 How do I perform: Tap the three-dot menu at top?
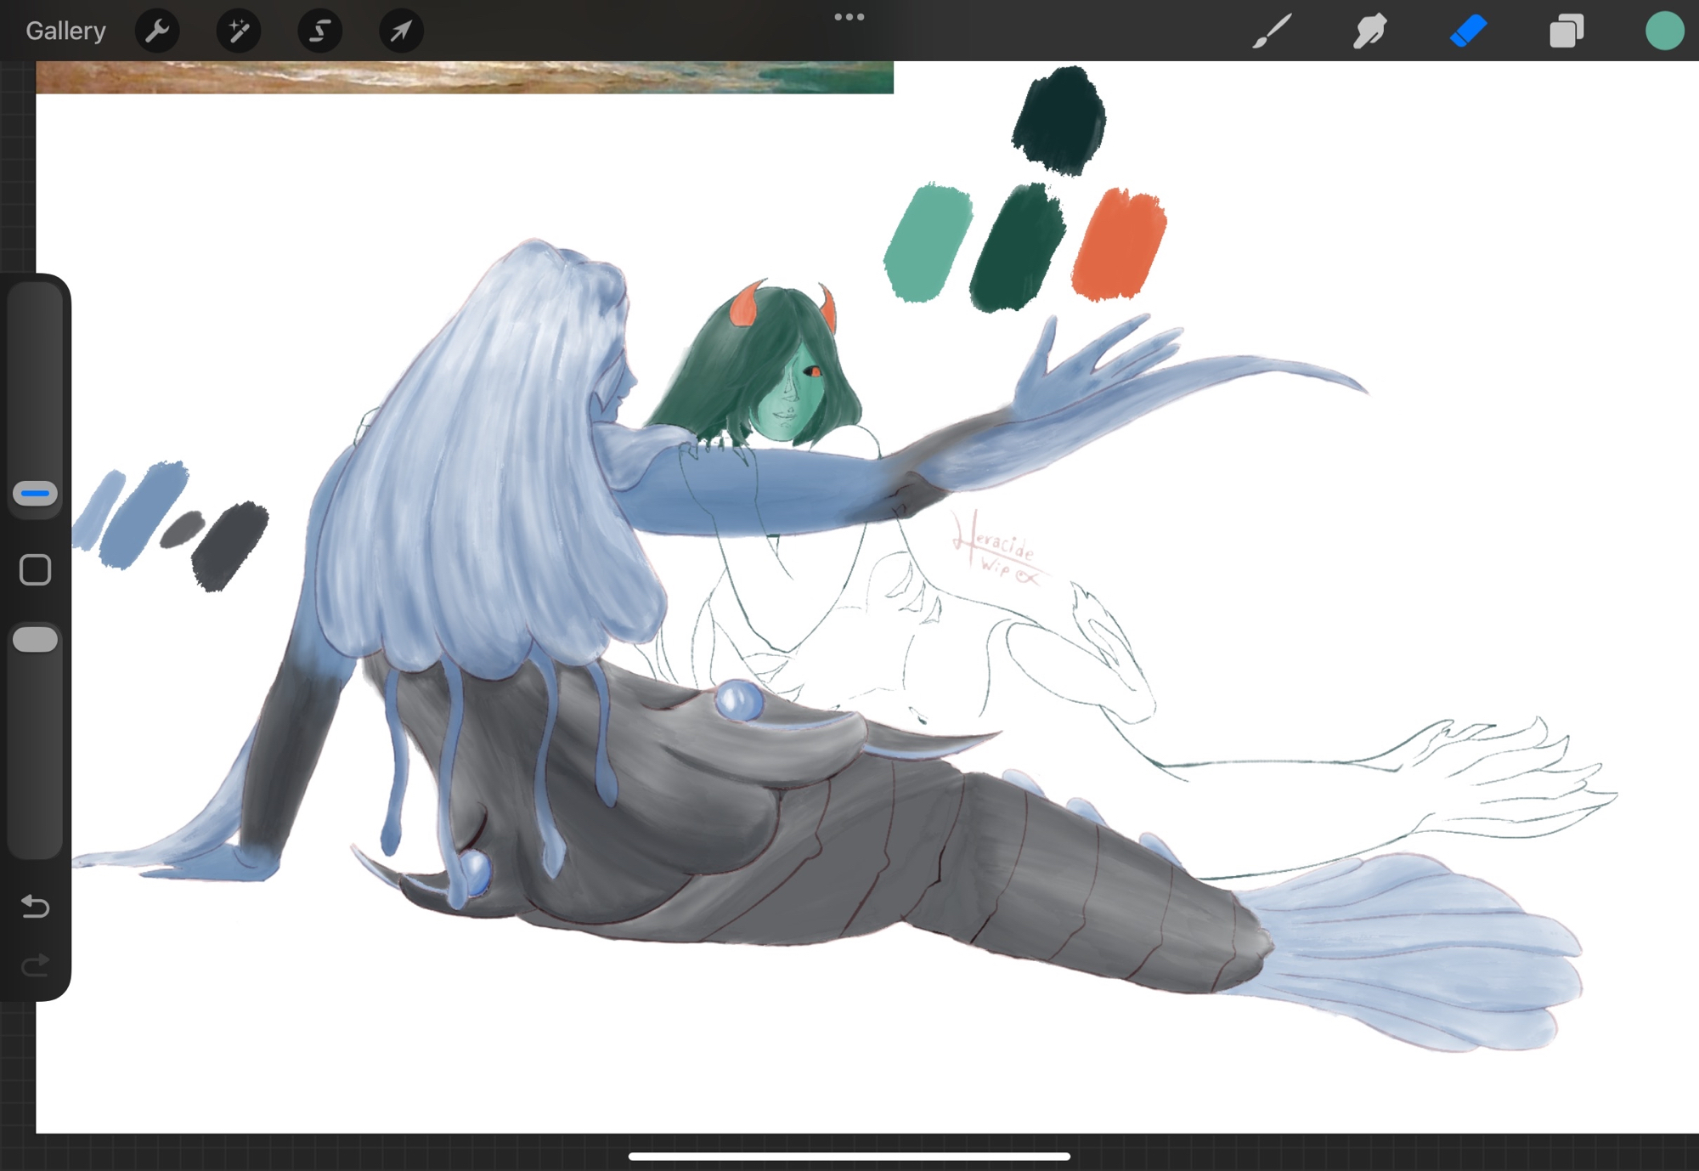click(849, 17)
